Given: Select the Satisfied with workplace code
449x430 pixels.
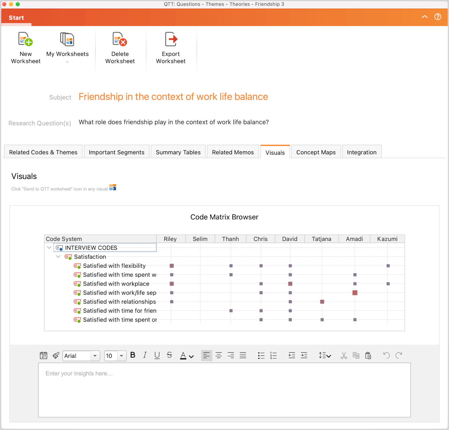Looking at the screenshot, I should [x=116, y=284].
